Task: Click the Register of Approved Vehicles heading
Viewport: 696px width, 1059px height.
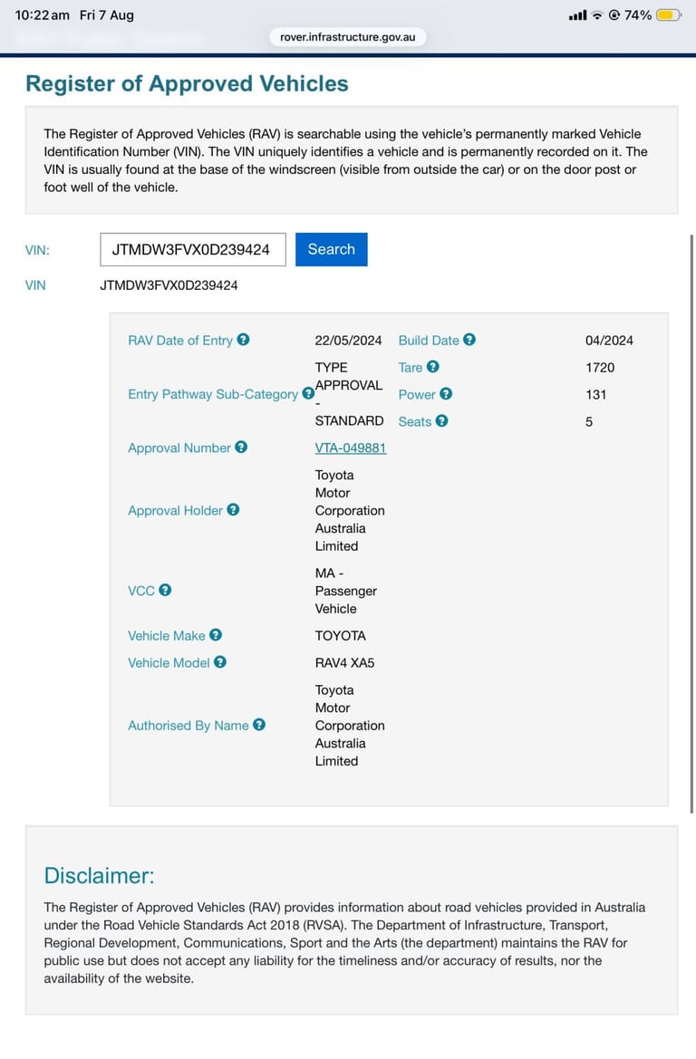Action: point(188,83)
